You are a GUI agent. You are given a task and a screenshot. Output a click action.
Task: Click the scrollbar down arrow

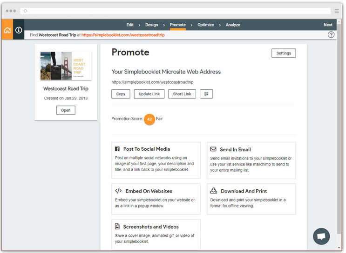[x=339, y=248]
